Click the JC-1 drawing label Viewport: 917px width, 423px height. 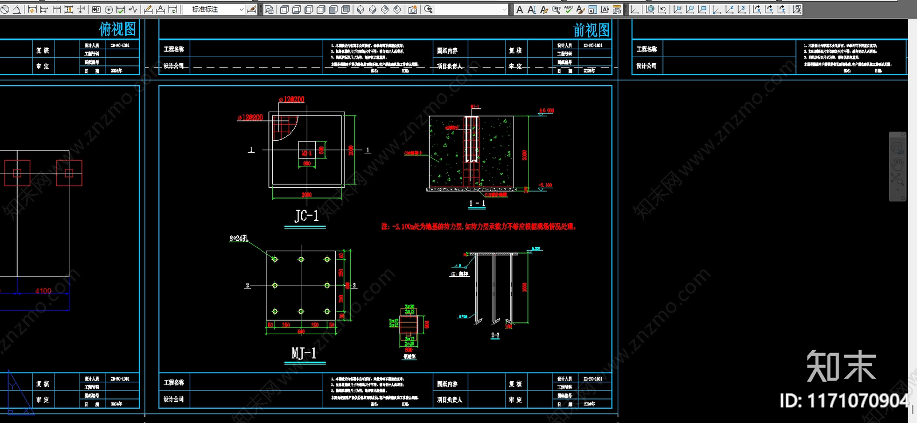pos(307,216)
